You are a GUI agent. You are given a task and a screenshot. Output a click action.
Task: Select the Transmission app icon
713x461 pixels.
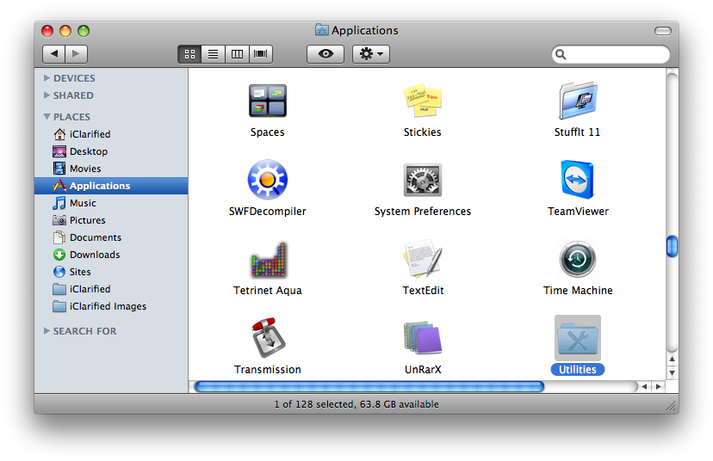tap(267, 339)
